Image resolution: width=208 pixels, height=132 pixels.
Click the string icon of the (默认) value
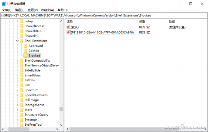tap(68, 27)
